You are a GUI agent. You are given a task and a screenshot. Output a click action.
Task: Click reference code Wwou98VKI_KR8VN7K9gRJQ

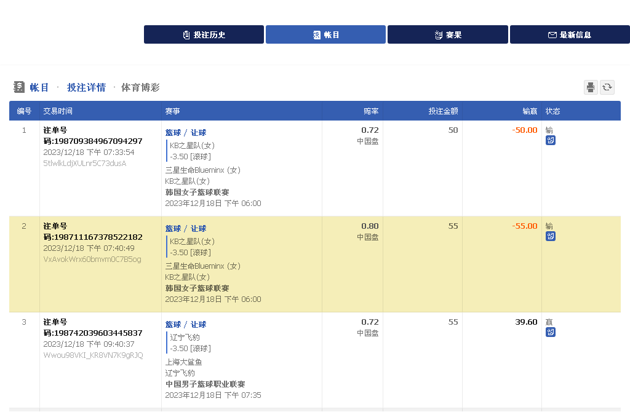pos(94,355)
